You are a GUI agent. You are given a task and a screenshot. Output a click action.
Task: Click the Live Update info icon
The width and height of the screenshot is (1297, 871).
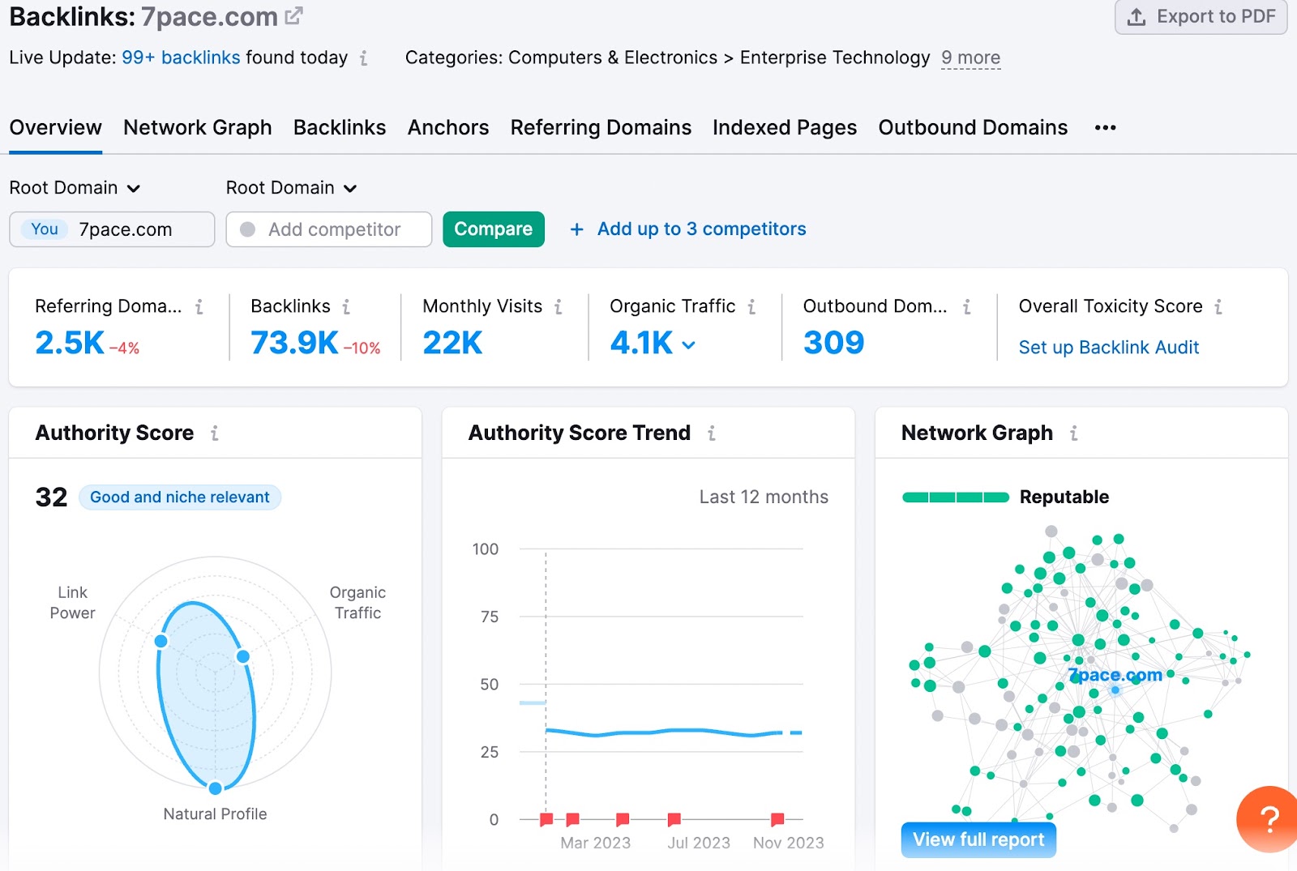(x=365, y=58)
